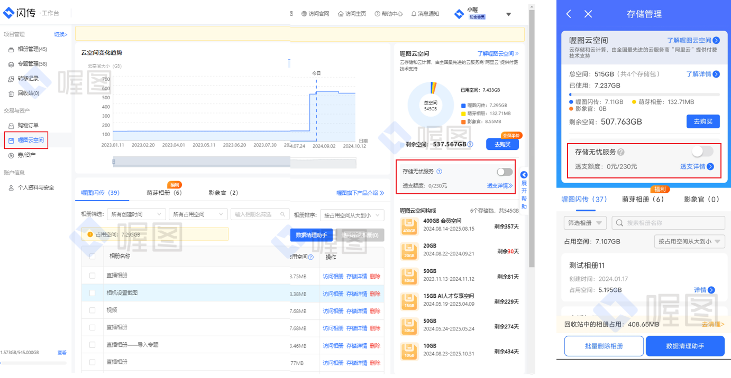The height and width of the screenshot is (378, 731).
Task: Click mobile 了解详情 link
Action: click(703, 74)
